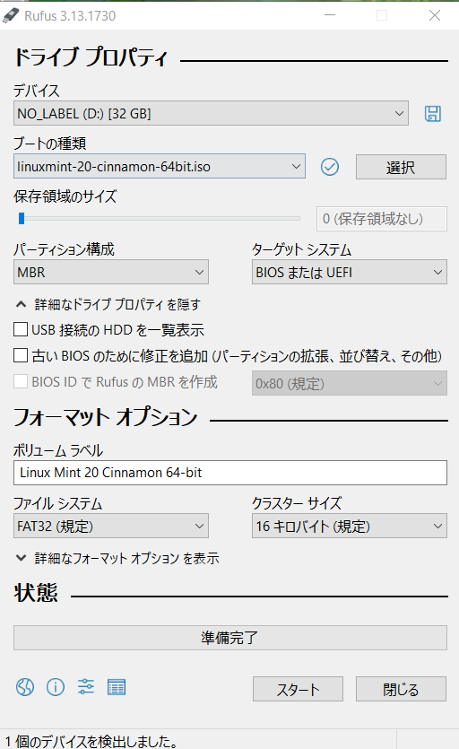Click the スタート button
The width and height of the screenshot is (459, 749).
pyautogui.click(x=298, y=689)
